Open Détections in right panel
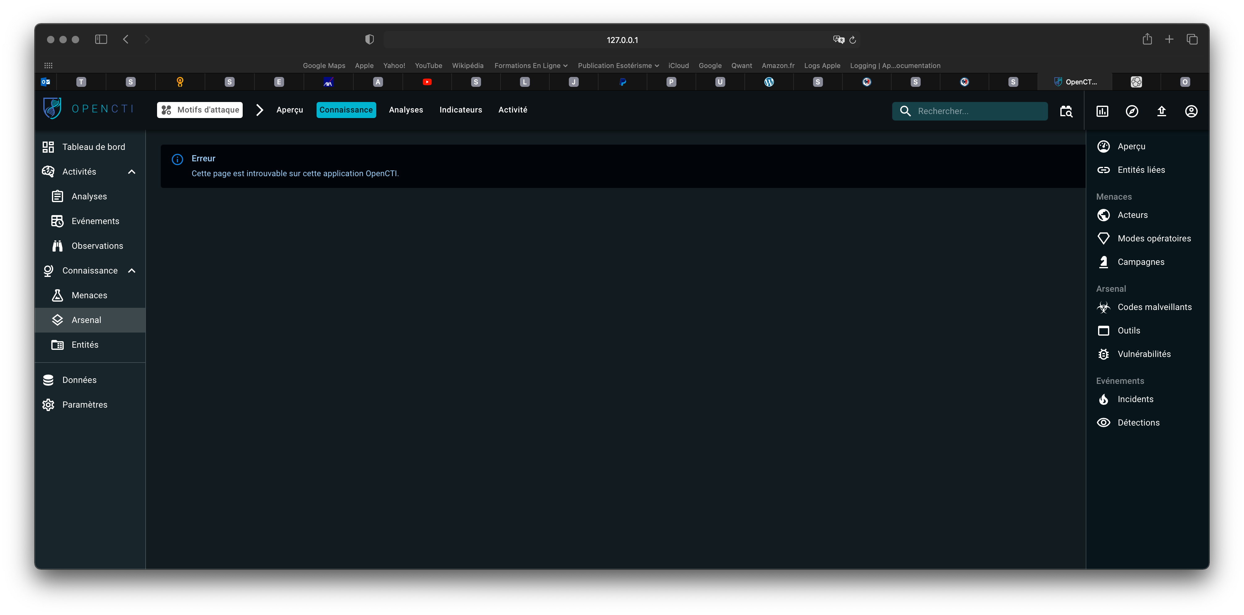This screenshot has height=615, width=1244. 1138,423
